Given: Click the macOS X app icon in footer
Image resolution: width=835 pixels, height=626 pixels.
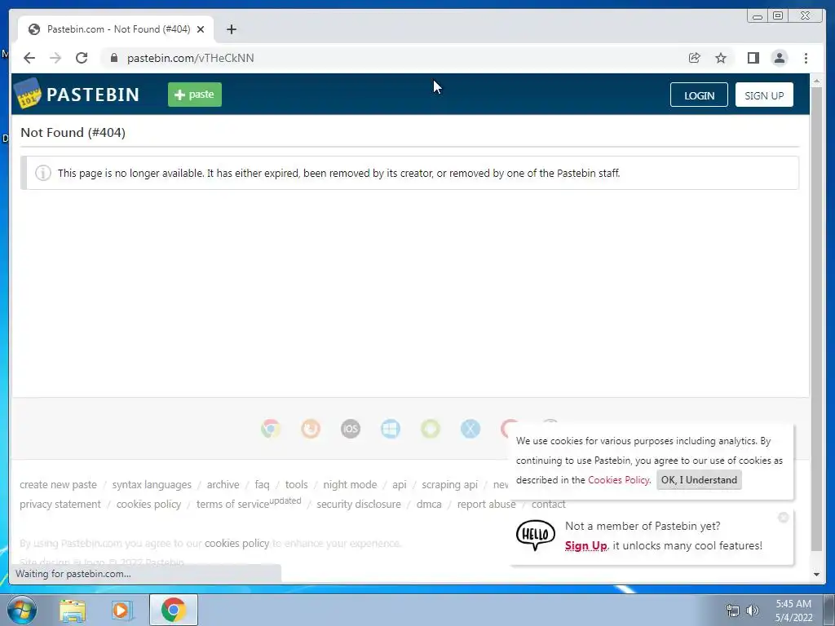Looking at the screenshot, I should [471, 429].
